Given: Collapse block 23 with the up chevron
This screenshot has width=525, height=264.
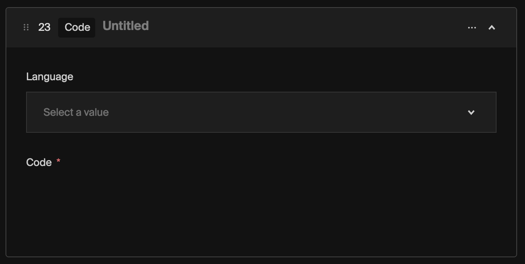Looking at the screenshot, I should 492,28.
